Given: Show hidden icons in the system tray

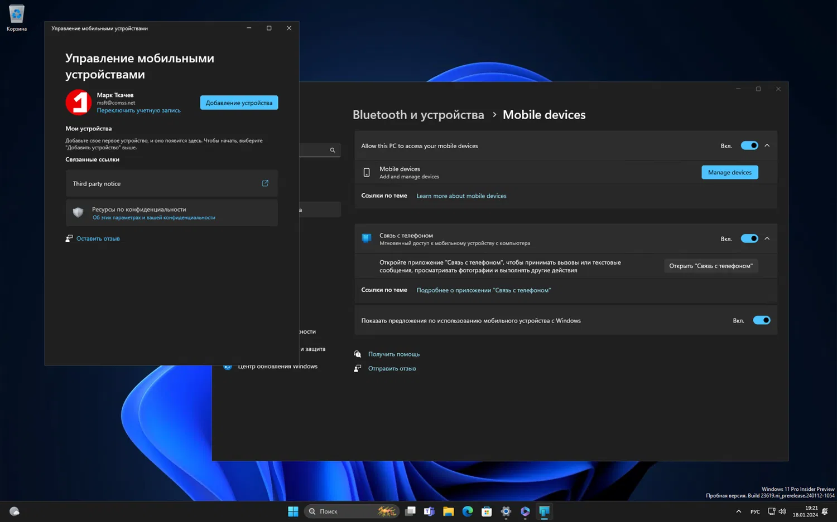Looking at the screenshot, I should pyautogui.click(x=739, y=511).
